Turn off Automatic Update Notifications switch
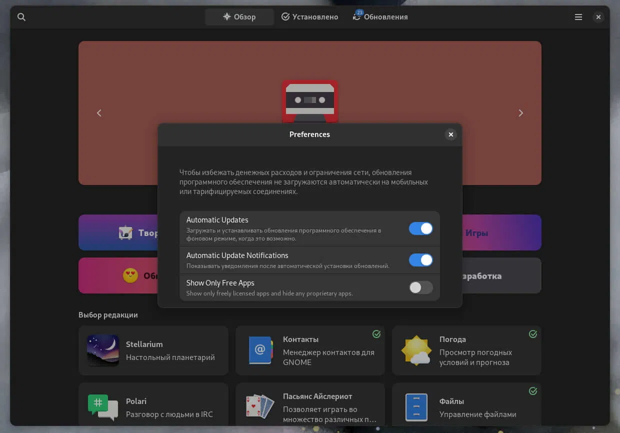 421,260
